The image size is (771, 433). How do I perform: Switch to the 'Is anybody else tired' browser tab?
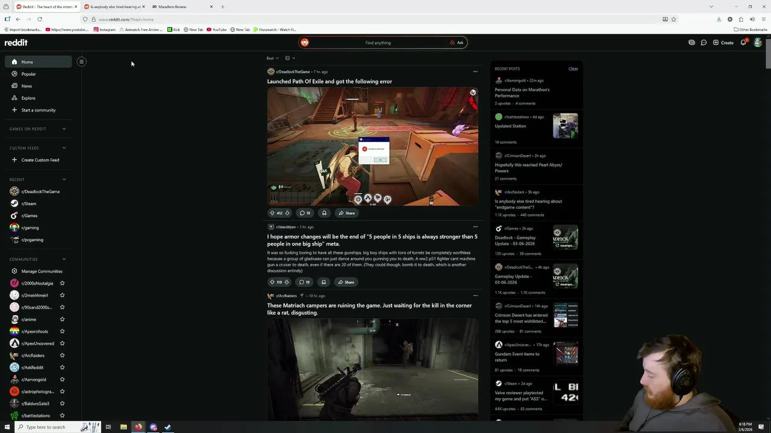pyautogui.click(x=114, y=7)
